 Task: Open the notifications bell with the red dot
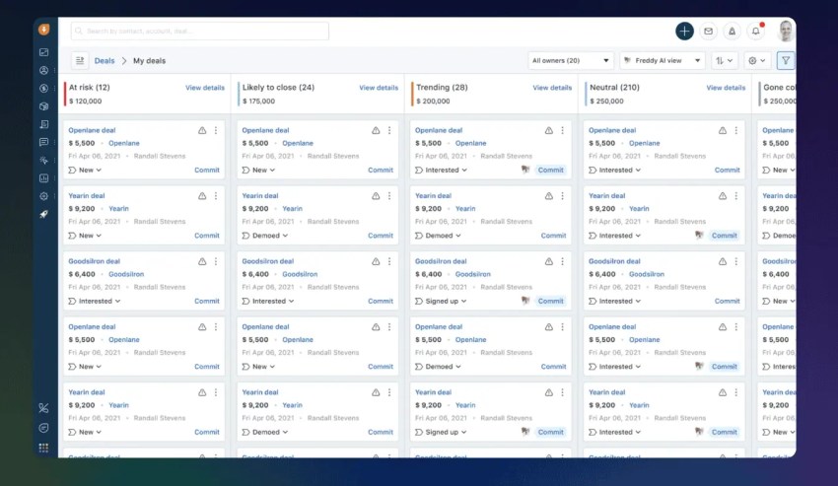pos(756,31)
